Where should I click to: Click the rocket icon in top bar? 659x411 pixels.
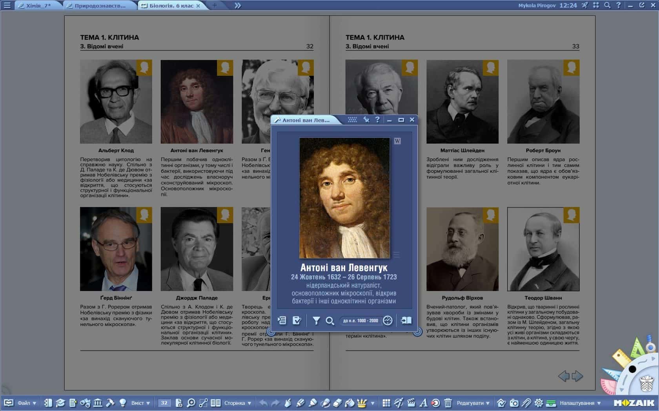585,5
